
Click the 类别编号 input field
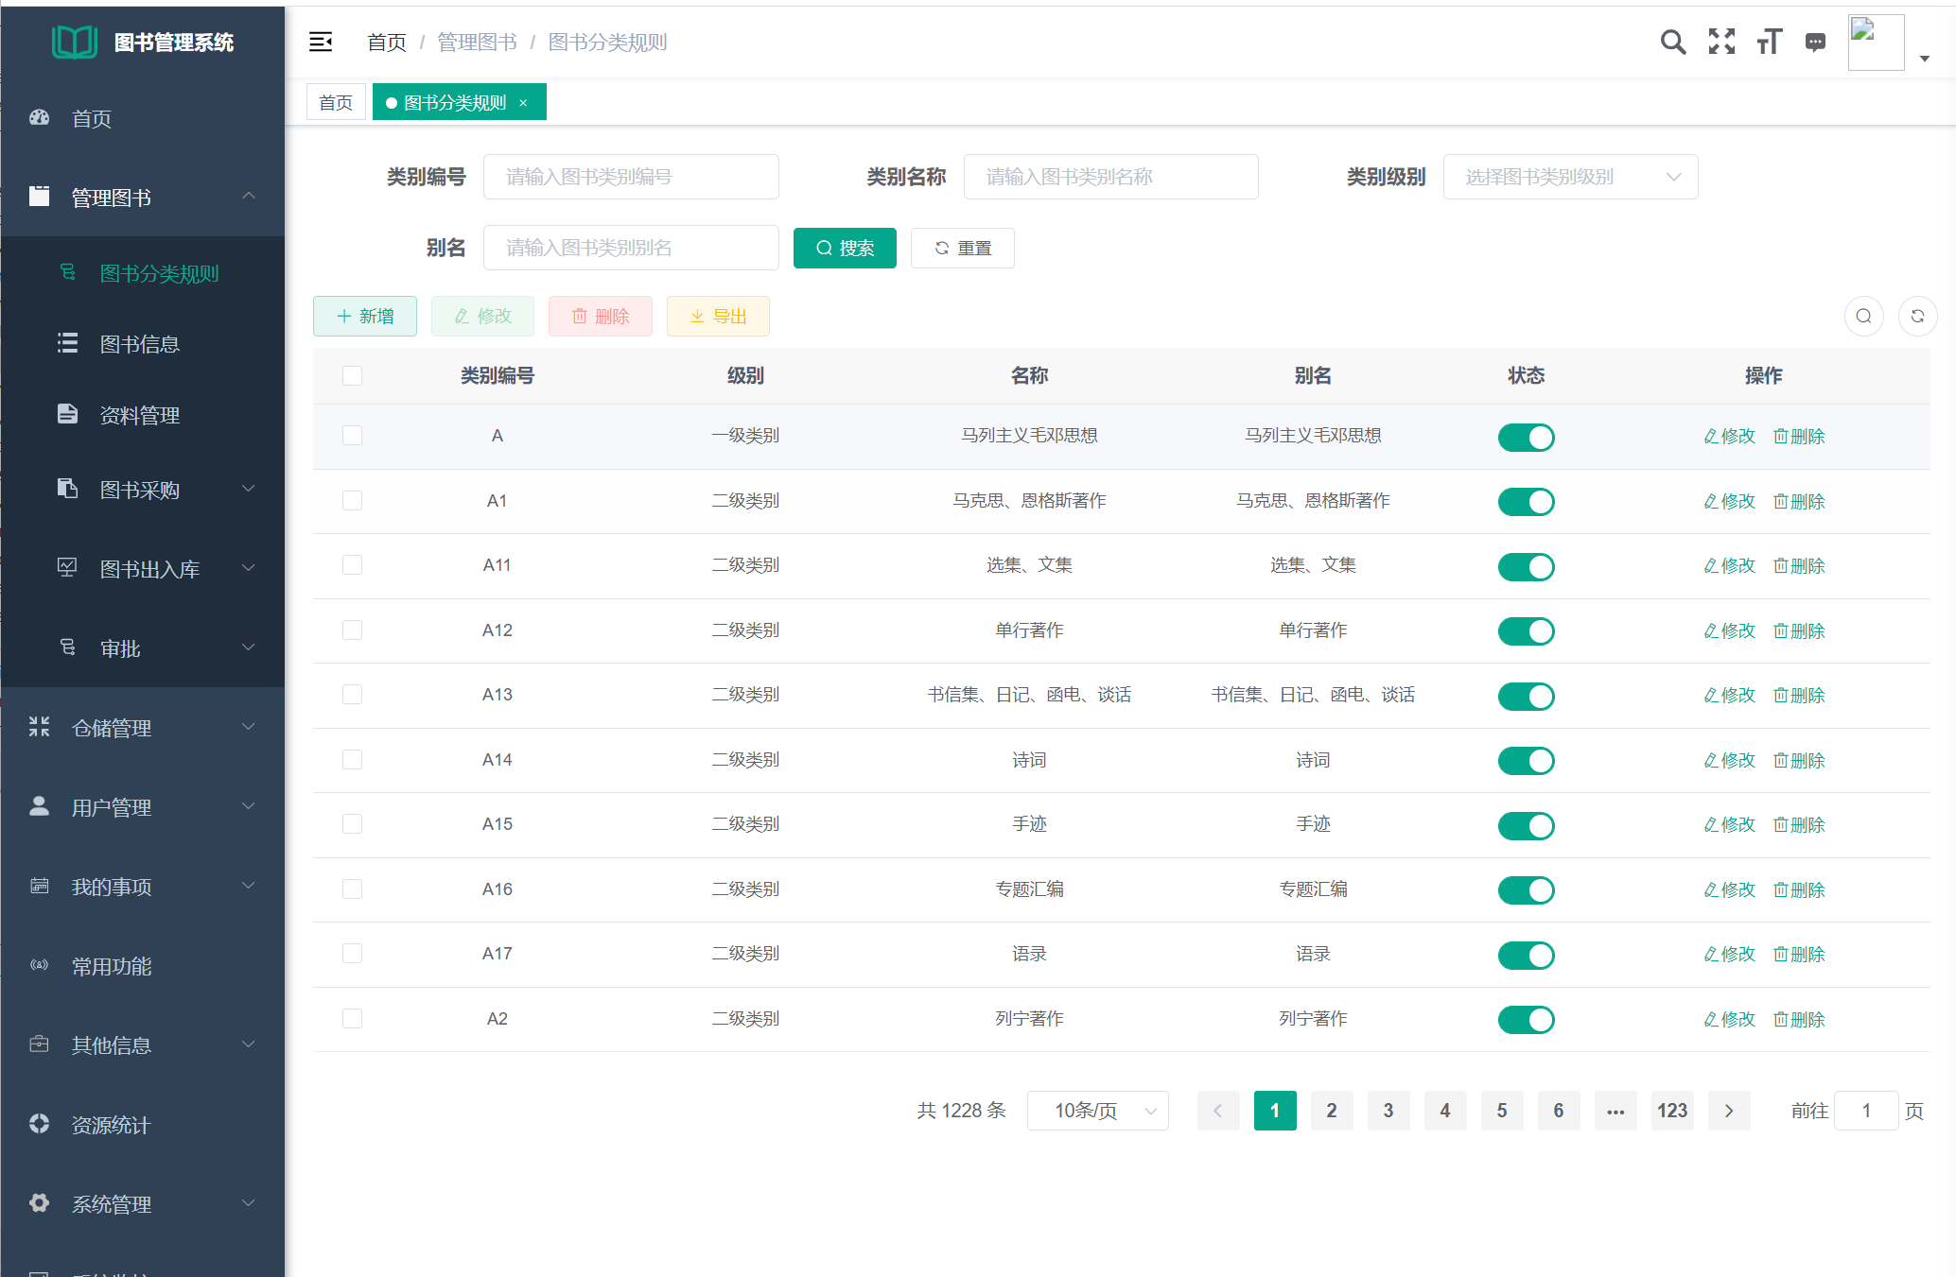click(x=631, y=177)
